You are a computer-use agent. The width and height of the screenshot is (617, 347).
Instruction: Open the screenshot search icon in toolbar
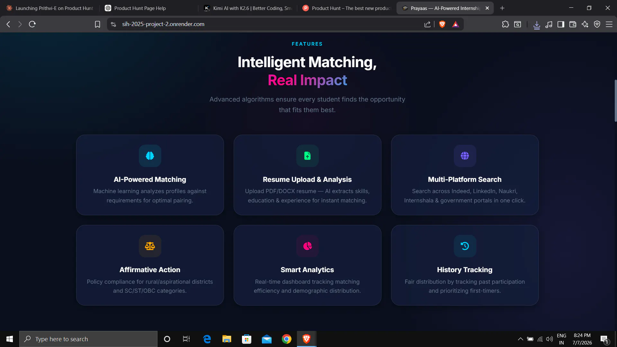[517, 24]
